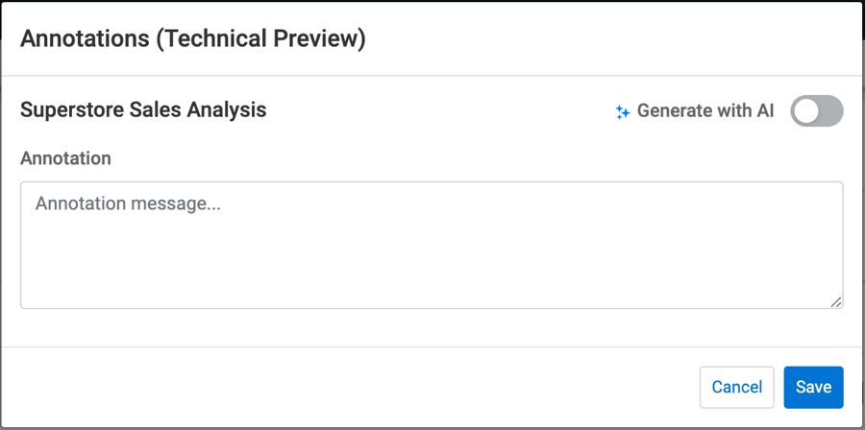Click the Annotation field label
Image resolution: width=865 pixels, height=430 pixels.
tap(65, 158)
